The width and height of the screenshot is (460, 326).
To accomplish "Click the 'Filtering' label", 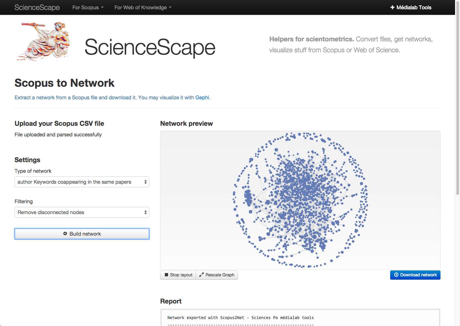I will (23, 201).
